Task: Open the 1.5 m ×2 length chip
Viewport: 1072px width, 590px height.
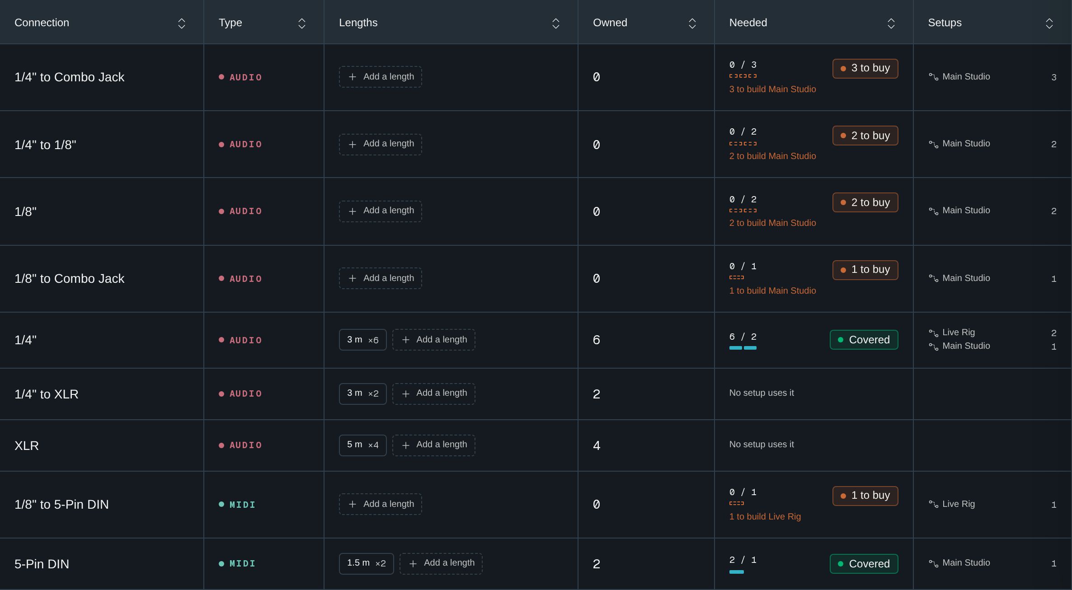Action: [366, 563]
